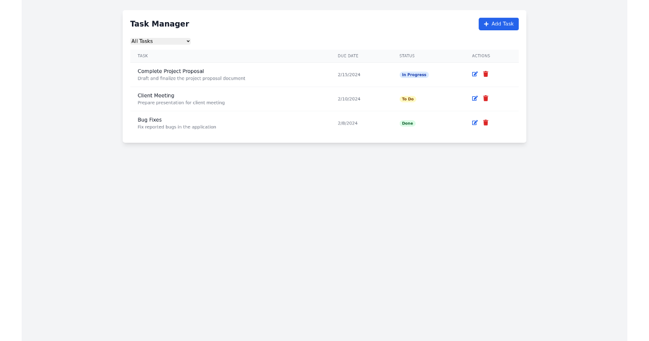Click the delete icon beside Bug Fixes

486,123
